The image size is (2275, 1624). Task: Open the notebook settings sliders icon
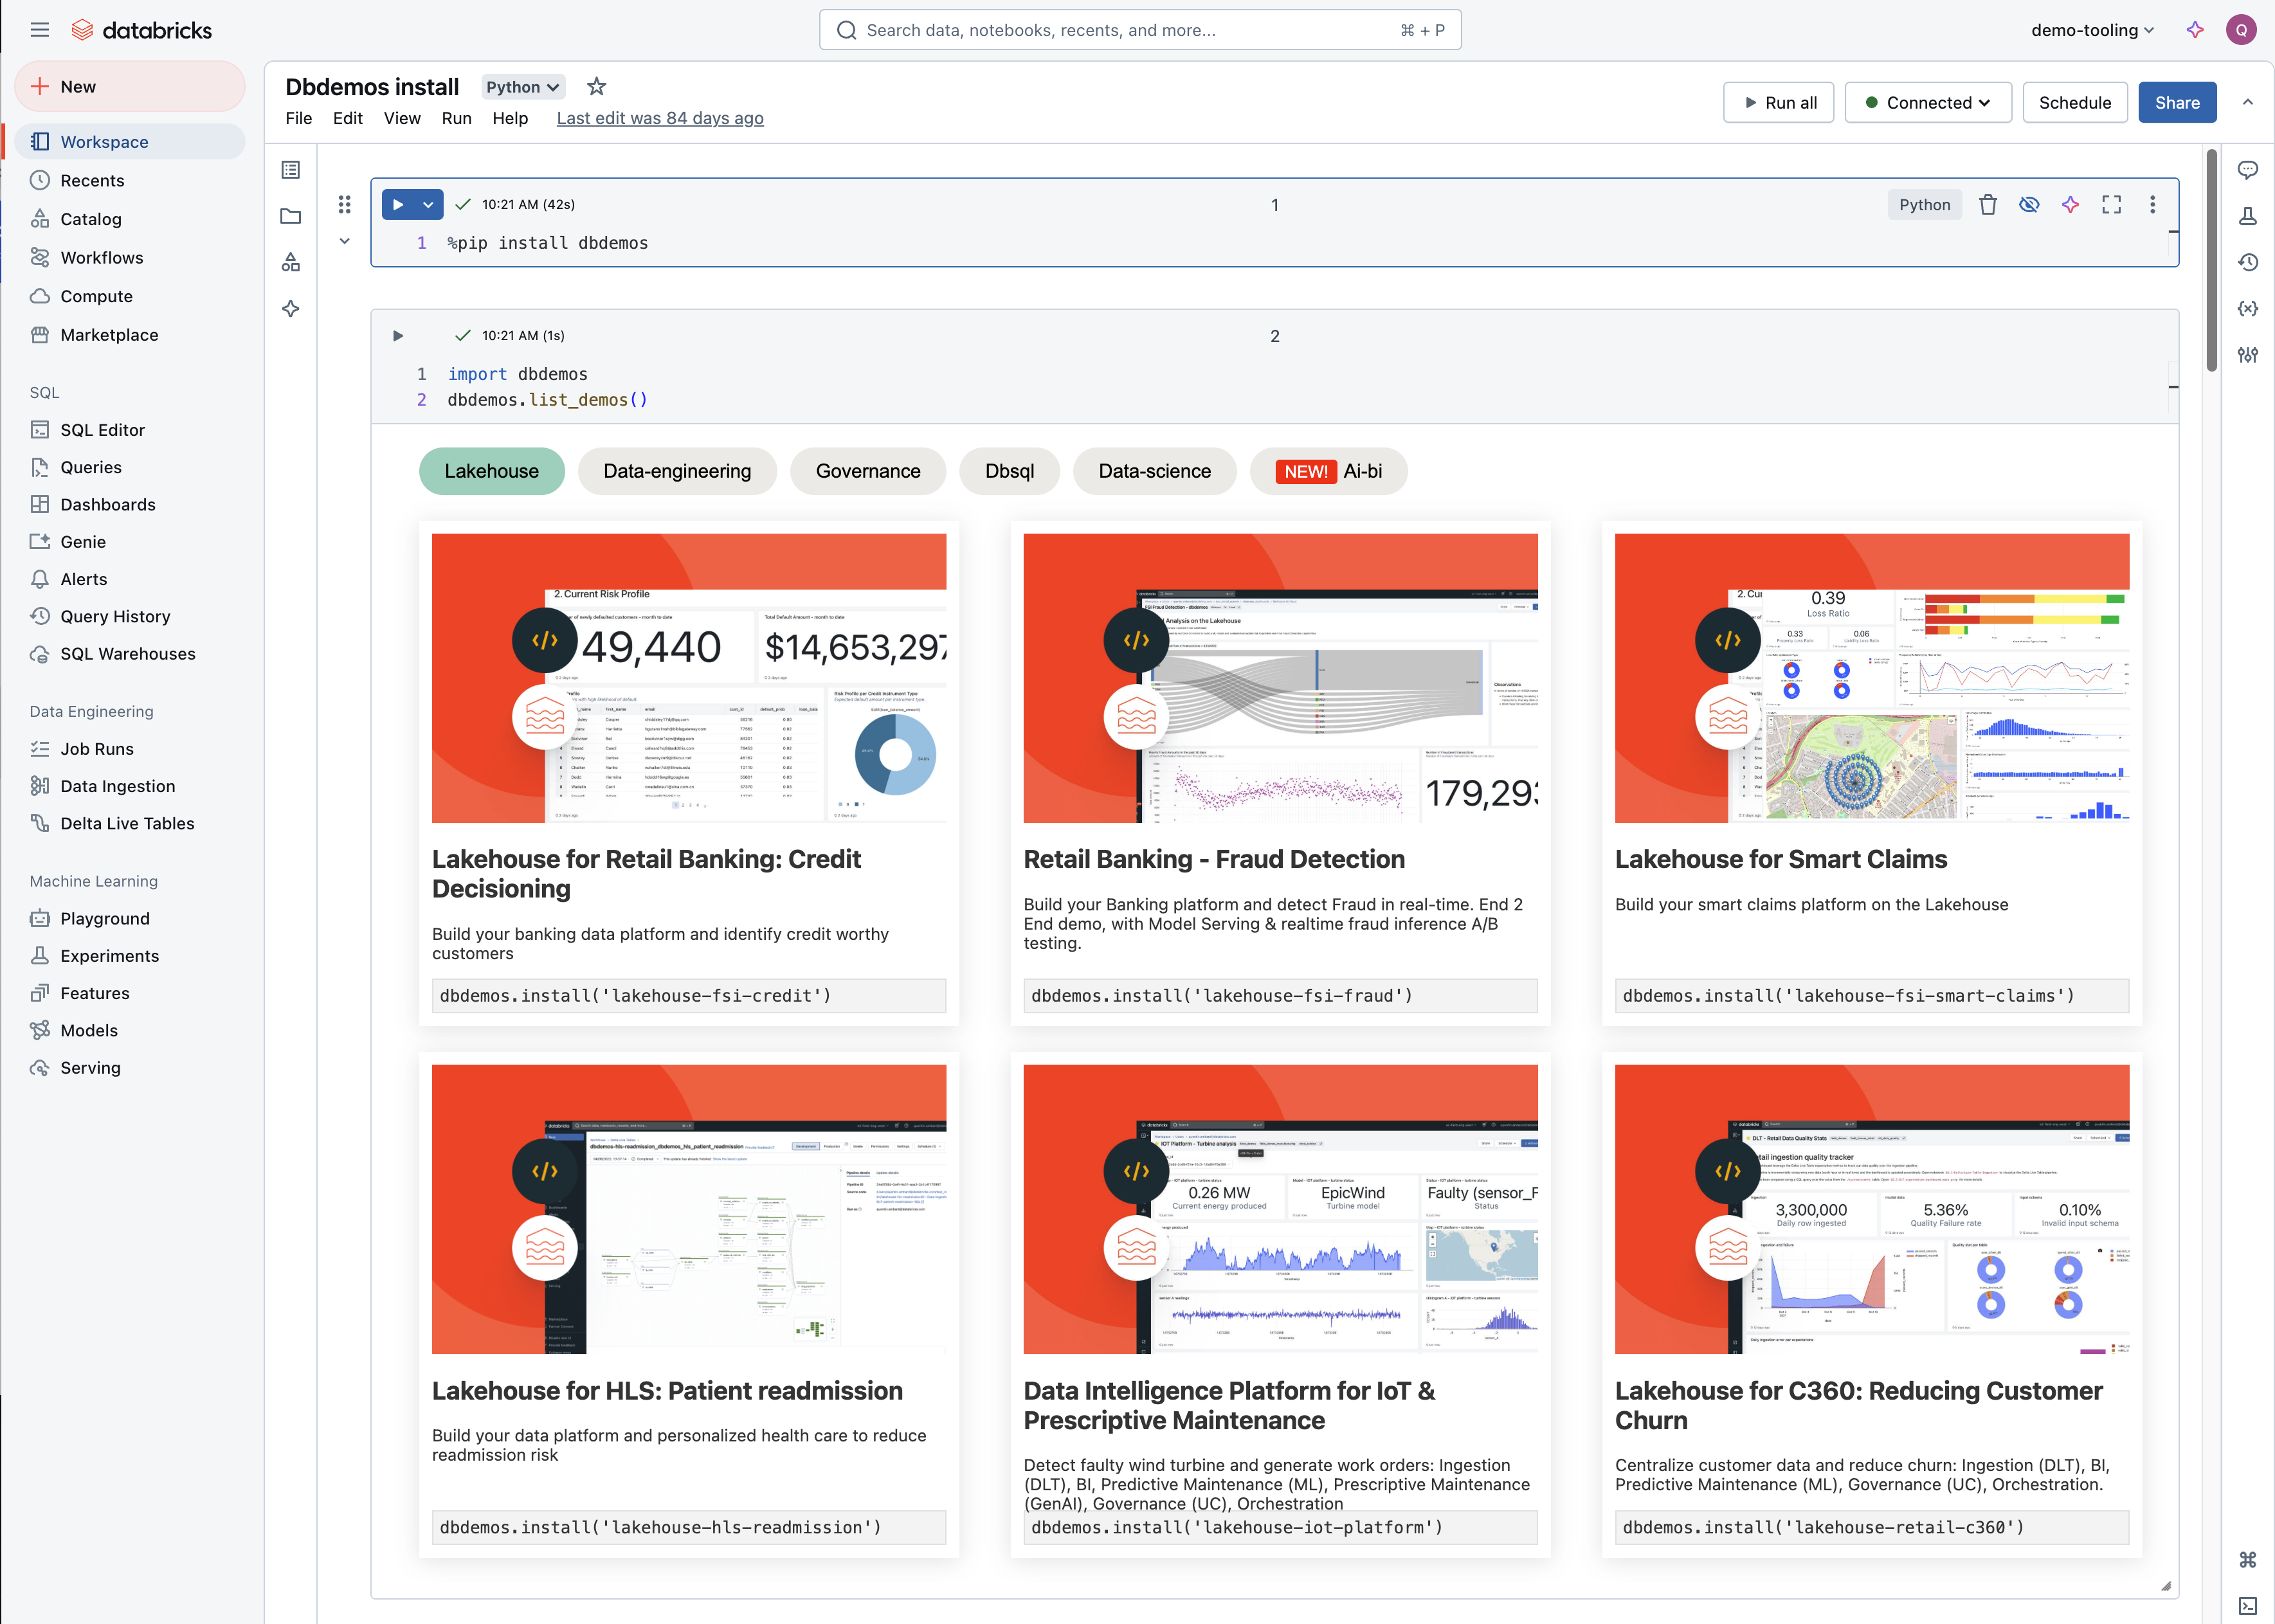(x=2248, y=355)
